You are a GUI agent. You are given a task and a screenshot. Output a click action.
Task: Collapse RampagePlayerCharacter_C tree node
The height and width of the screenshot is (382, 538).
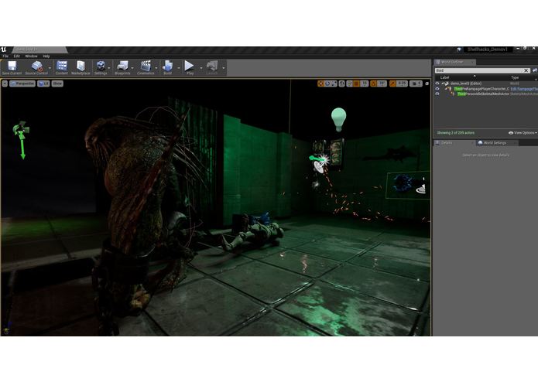tap(447, 88)
